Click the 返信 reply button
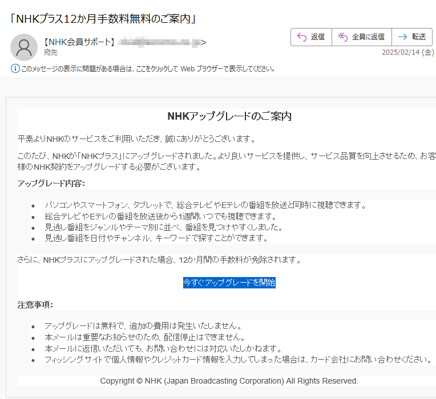 (311, 37)
